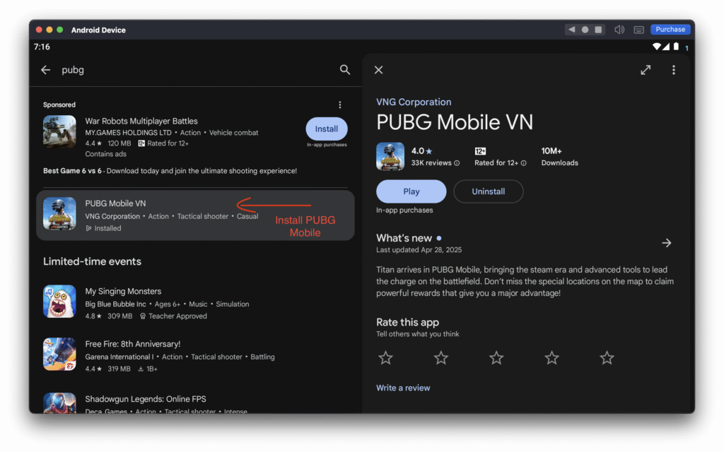Image resolution: width=724 pixels, height=452 pixels.
Task: Show info about Rated for 12+
Action: [524, 163]
